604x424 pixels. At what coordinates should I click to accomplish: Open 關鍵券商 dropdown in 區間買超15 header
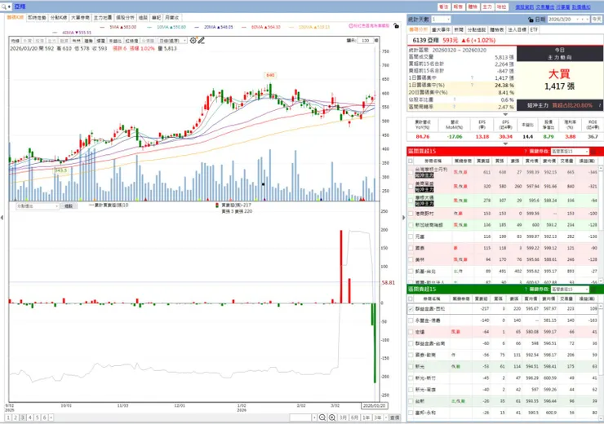pyautogui.click(x=570, y=151)
